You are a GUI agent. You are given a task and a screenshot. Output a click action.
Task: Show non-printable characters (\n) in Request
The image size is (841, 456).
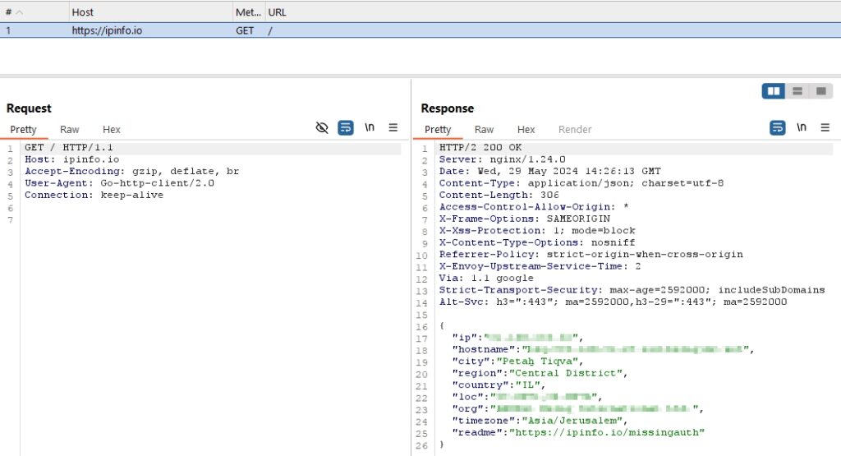tap(370, 127)
